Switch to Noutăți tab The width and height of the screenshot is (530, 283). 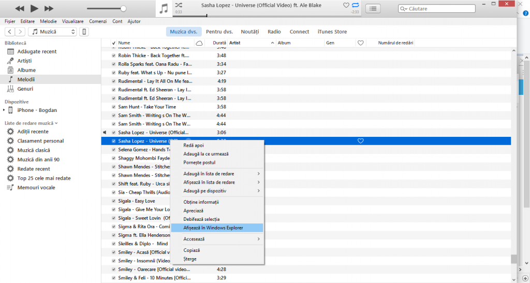(250, 32)
